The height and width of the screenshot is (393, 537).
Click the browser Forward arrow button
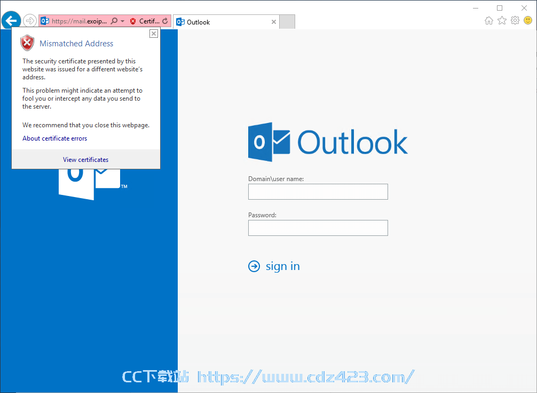(x=30, y=21)
